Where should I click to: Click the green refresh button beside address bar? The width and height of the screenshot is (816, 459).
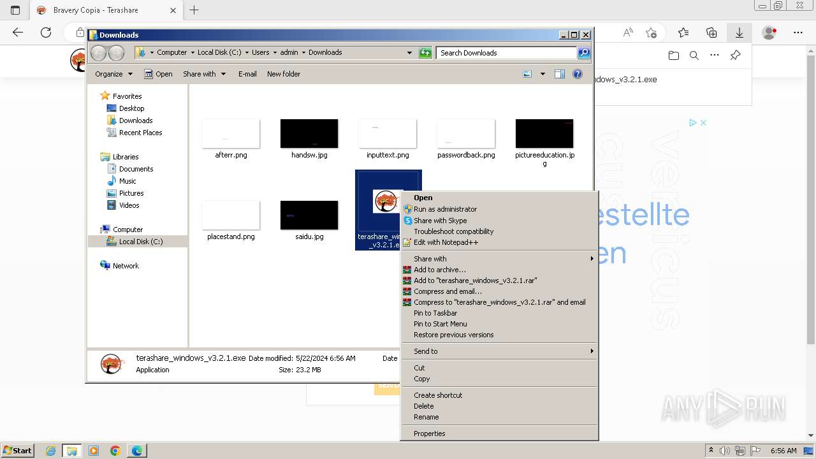[425, 53]
